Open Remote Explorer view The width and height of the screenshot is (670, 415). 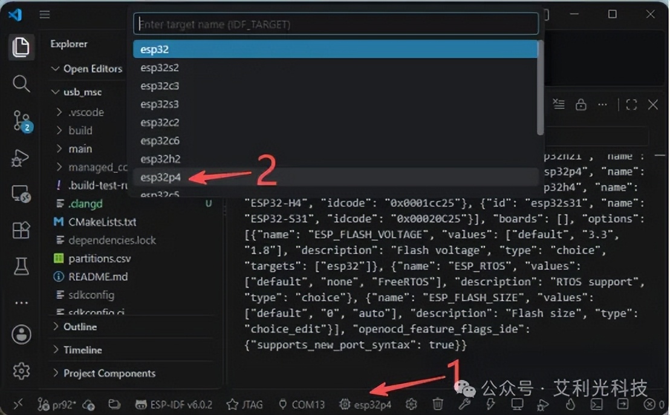pyautogui.click(x=21, y=194)
